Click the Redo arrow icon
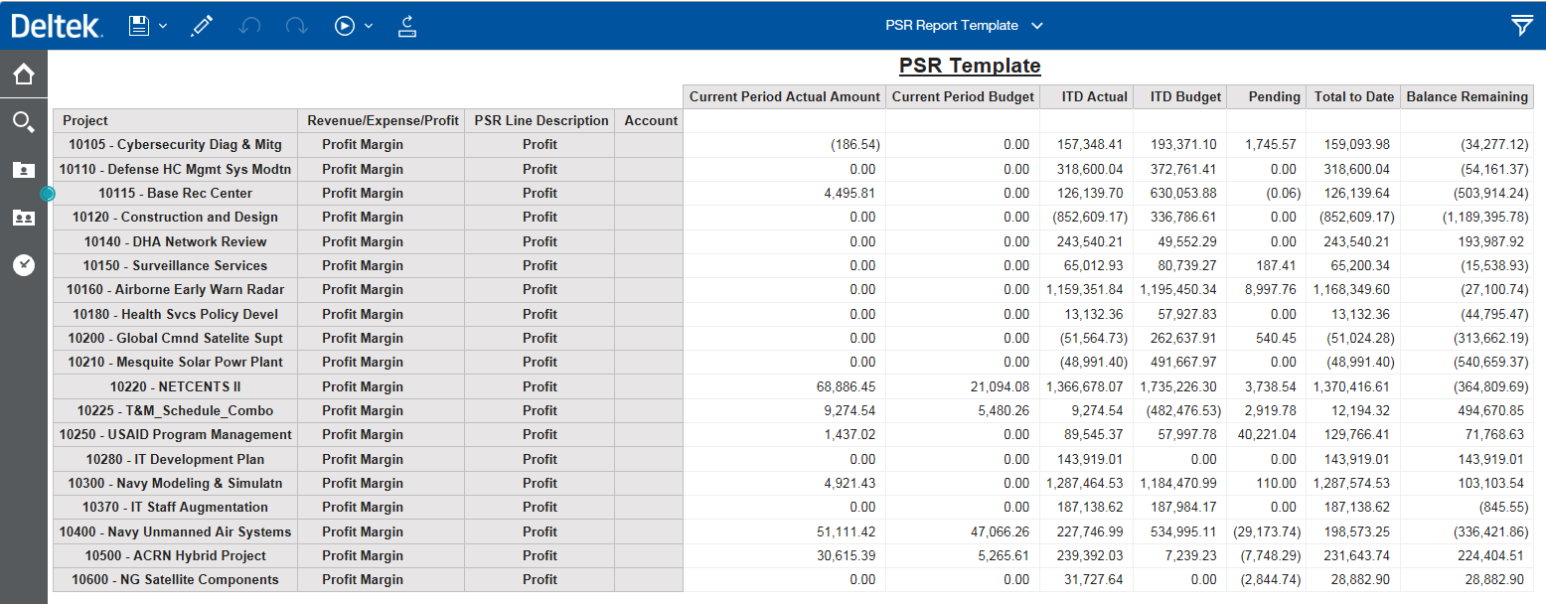The image size is (1546, 604). (296, 26)
